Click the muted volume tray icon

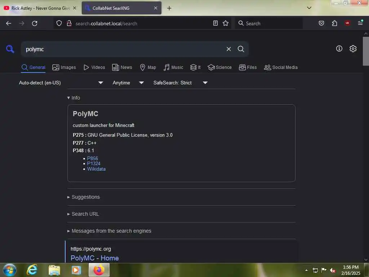click(x=333, y=270)
